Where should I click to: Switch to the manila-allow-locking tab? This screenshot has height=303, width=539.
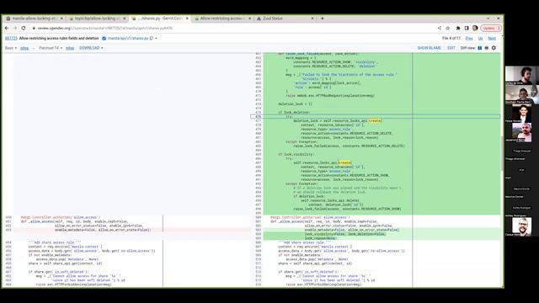34,19
